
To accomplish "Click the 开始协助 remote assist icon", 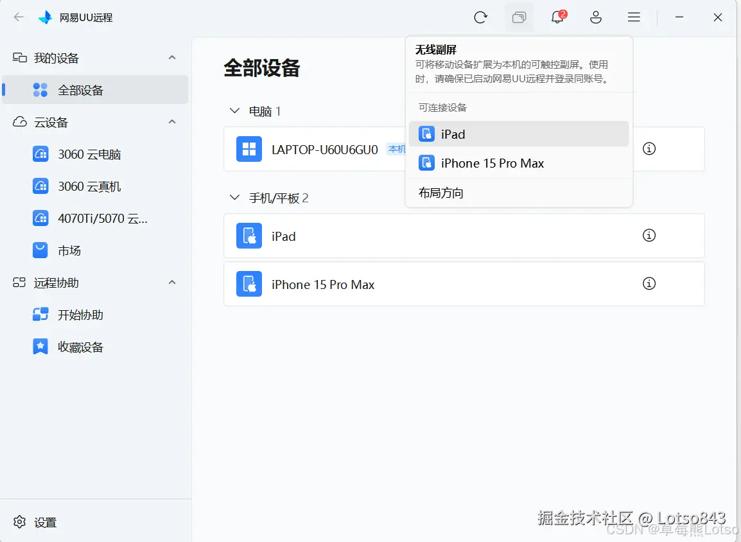I will (40, 315).
